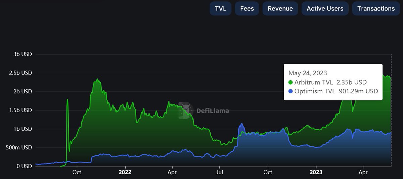Screen dimensions: 403x179
Task: Toggle the Fees chart metric
Action: tap(247, 8)
